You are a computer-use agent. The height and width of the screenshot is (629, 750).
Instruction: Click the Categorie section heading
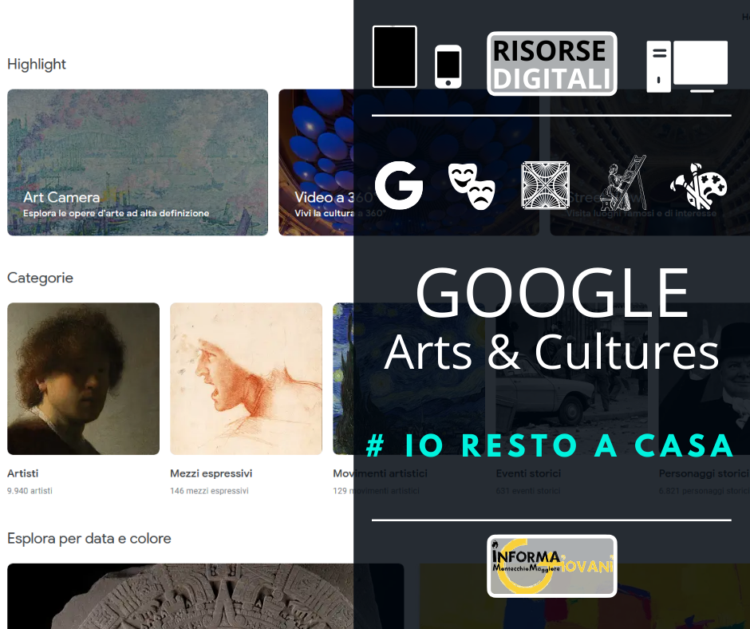[40, 278]
